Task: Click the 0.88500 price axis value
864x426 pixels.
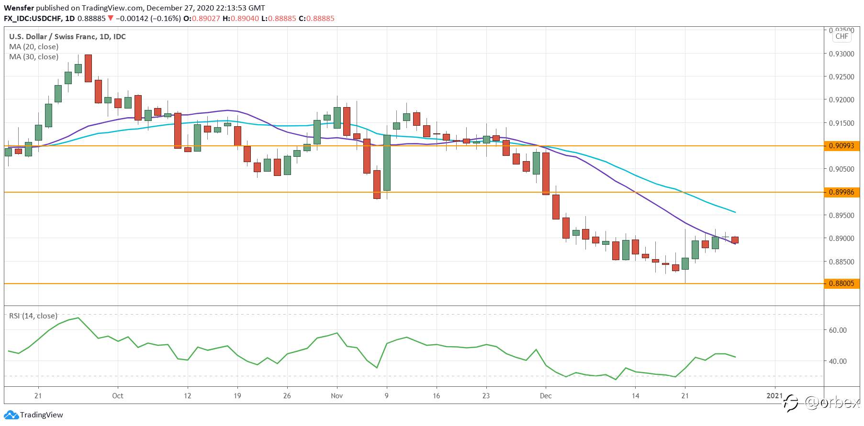Action: click(x=842, y=262)
